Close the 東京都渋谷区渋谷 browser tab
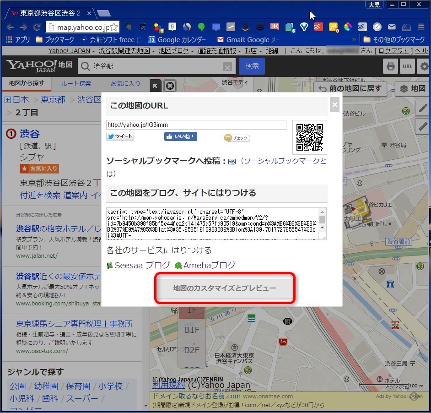Viewport: 431px width, 413px height. click(89, 13)
